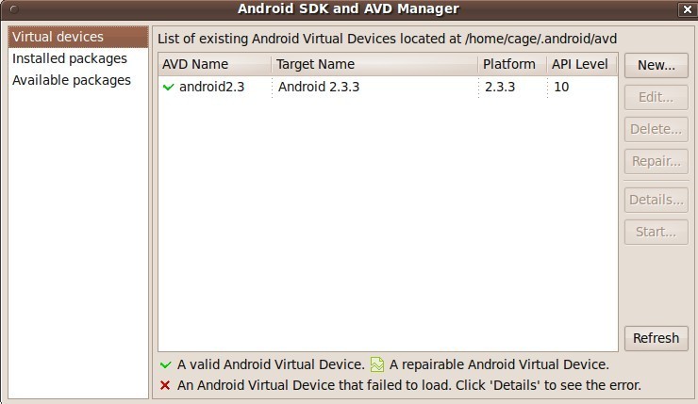Click the Edit... button
Screen dimensions: 698x404
click(x=656, y=97)
